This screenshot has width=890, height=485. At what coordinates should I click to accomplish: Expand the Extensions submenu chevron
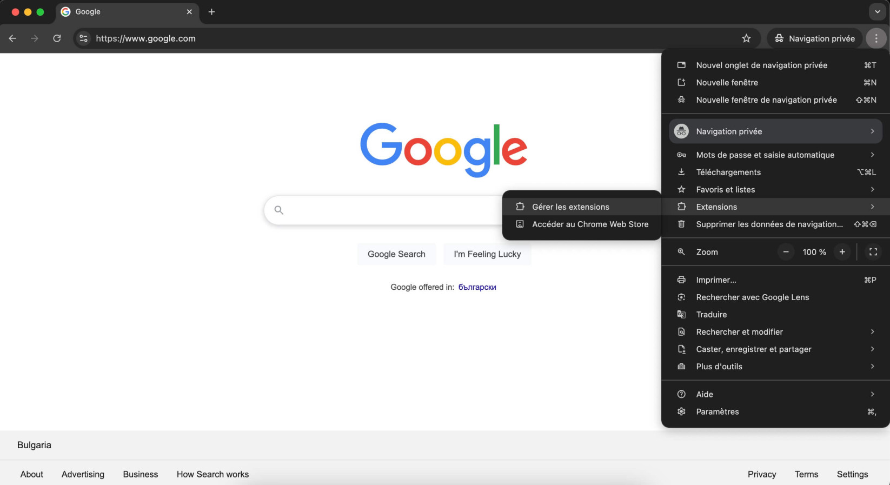(872, 207)
